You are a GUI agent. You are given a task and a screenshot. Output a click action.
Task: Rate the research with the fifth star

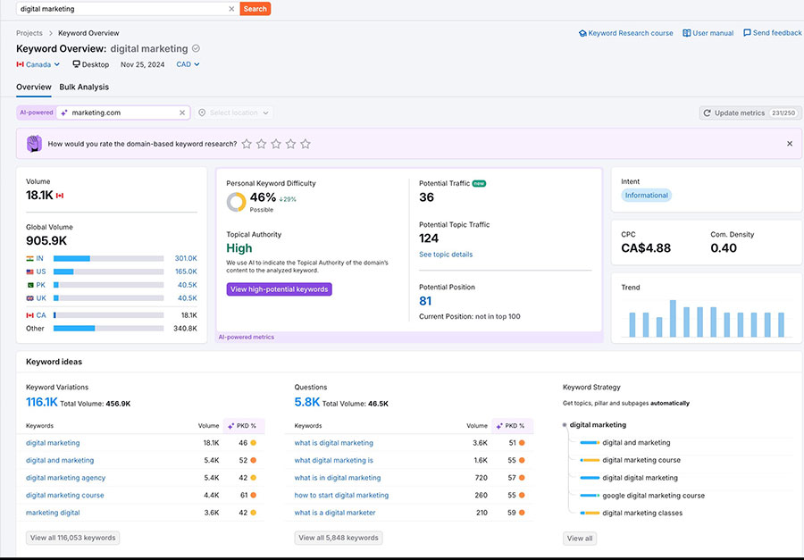306,144
